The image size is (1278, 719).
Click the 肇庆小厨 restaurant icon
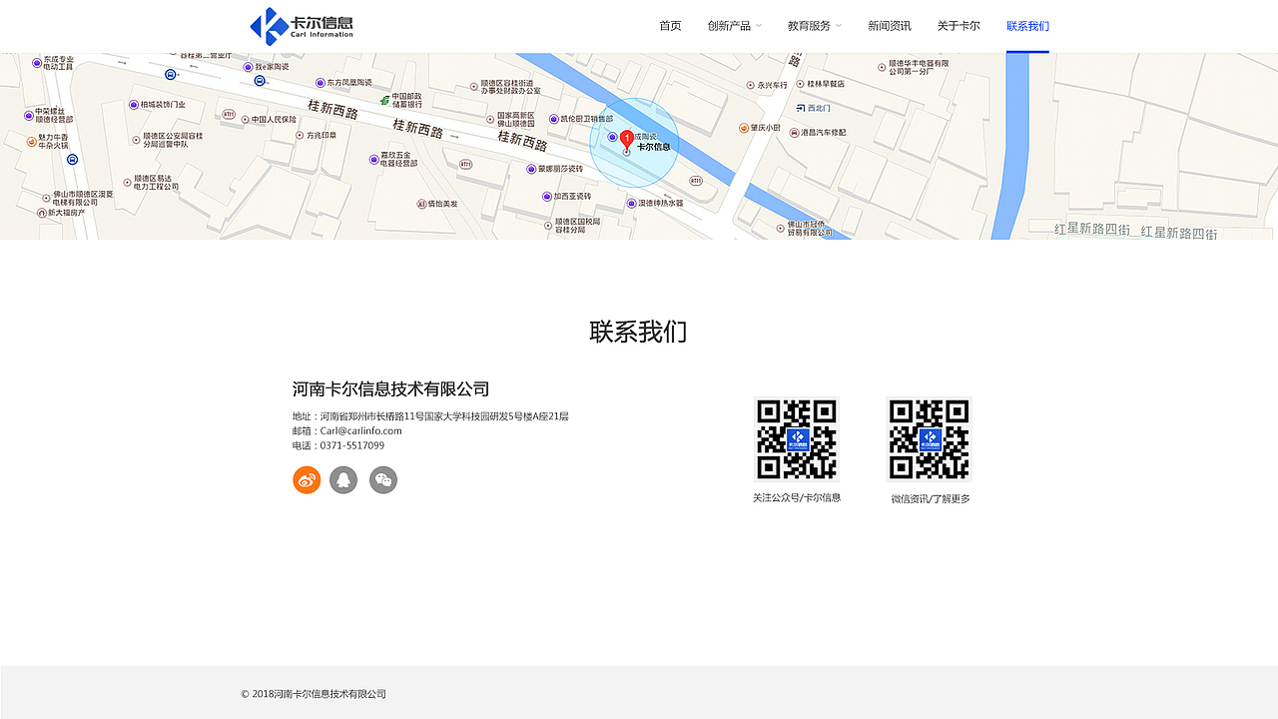point(744,128)
